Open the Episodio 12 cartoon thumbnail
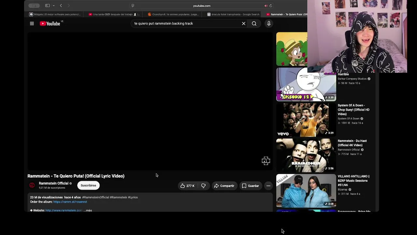The width and height of the screenshot is (417, 235). coord(306,84)
